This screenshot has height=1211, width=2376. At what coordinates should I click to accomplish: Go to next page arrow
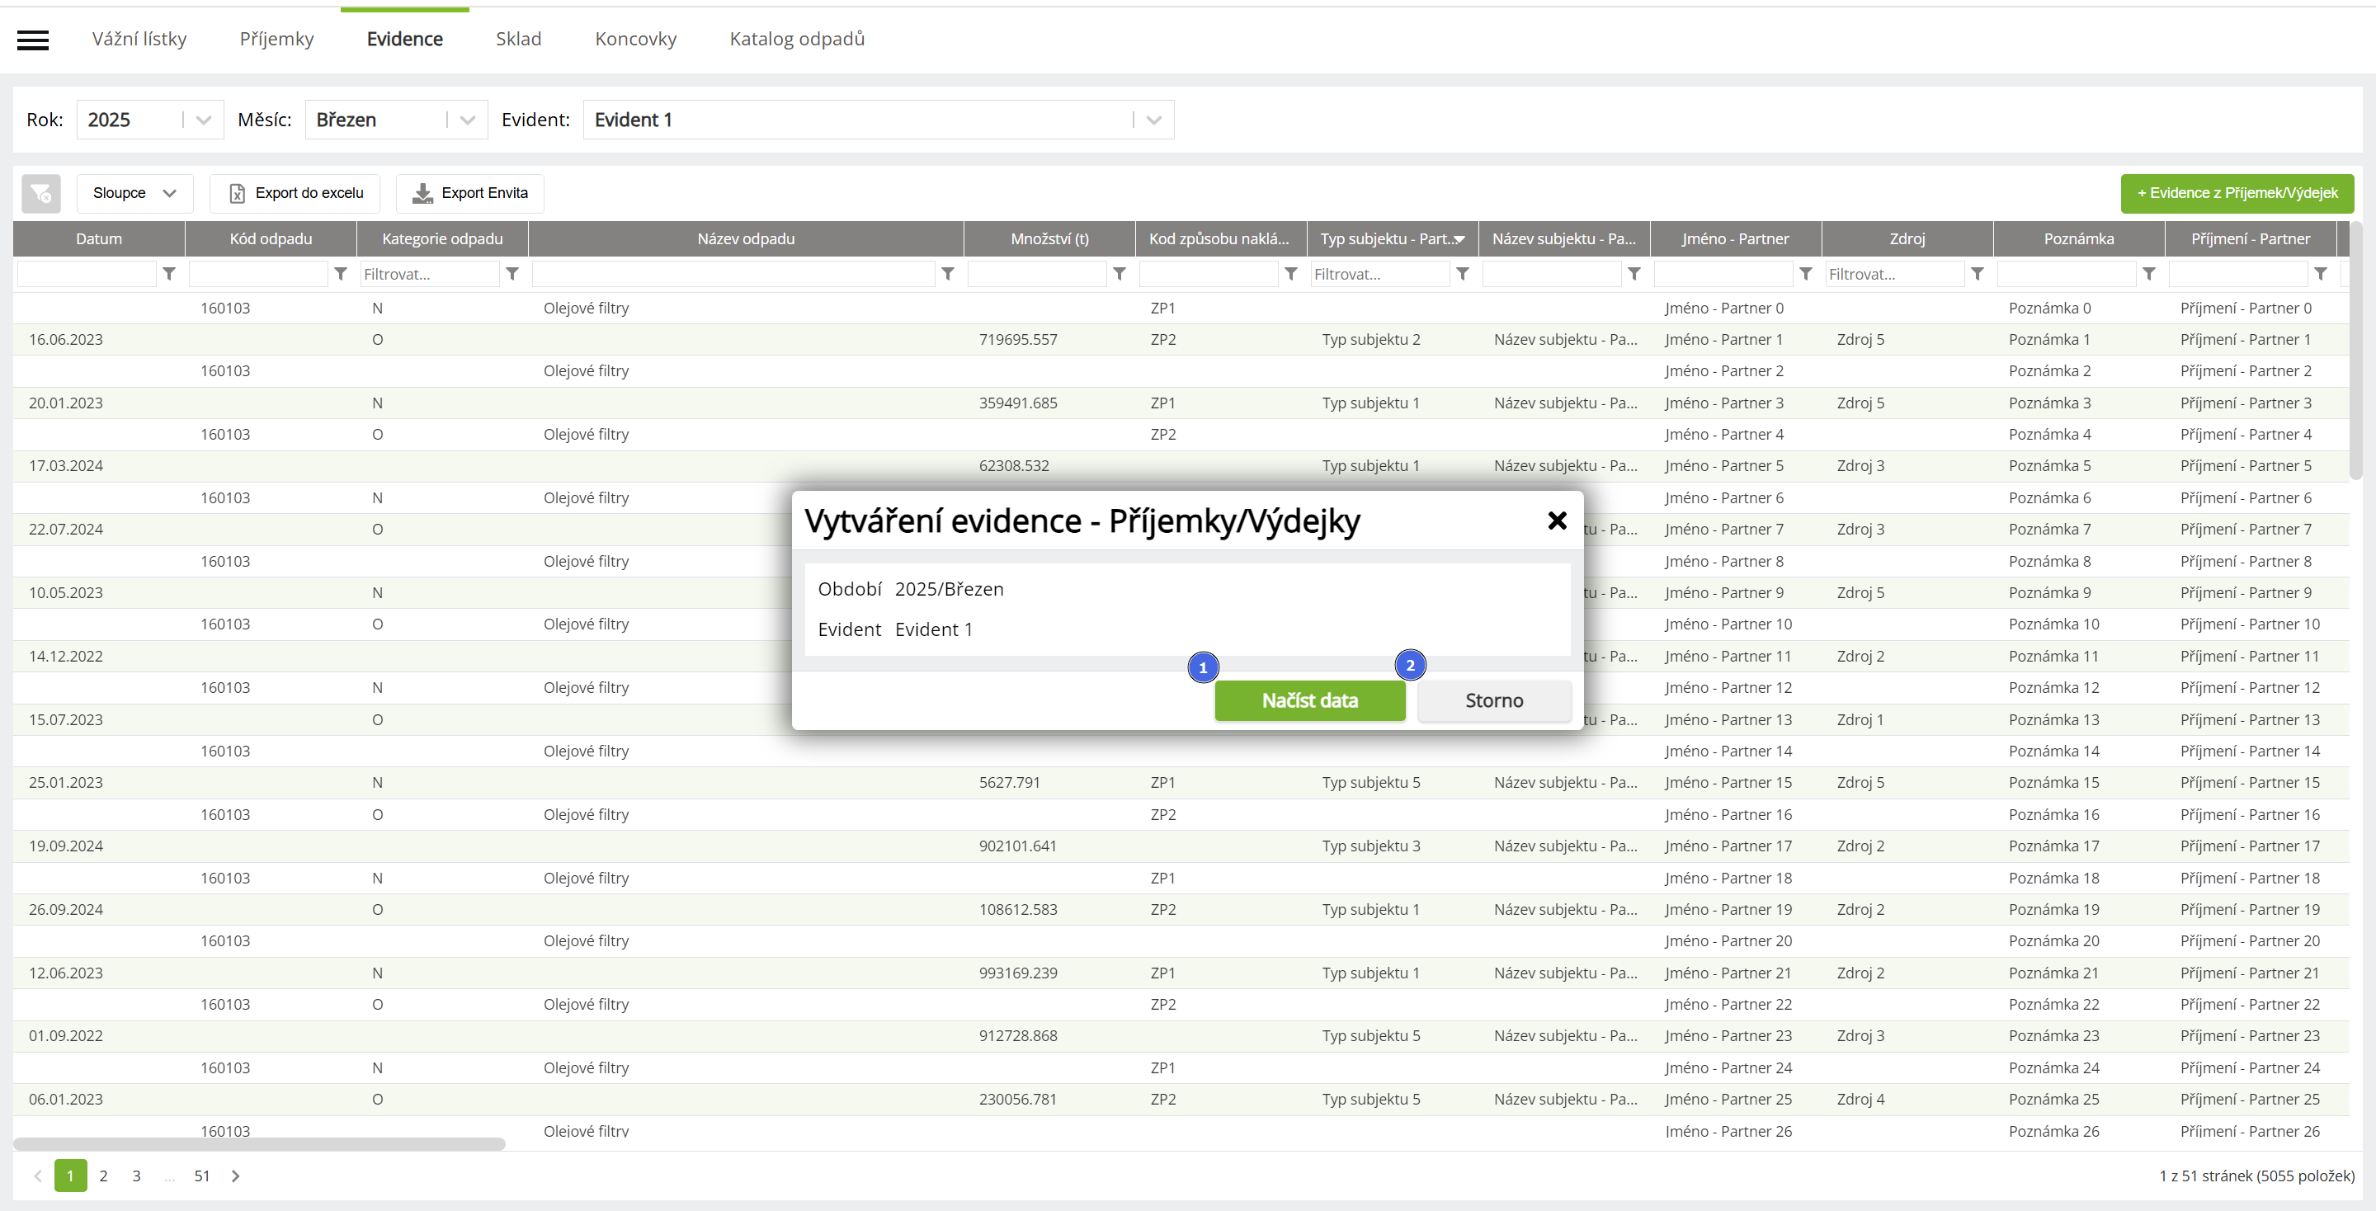[236, 1176]
